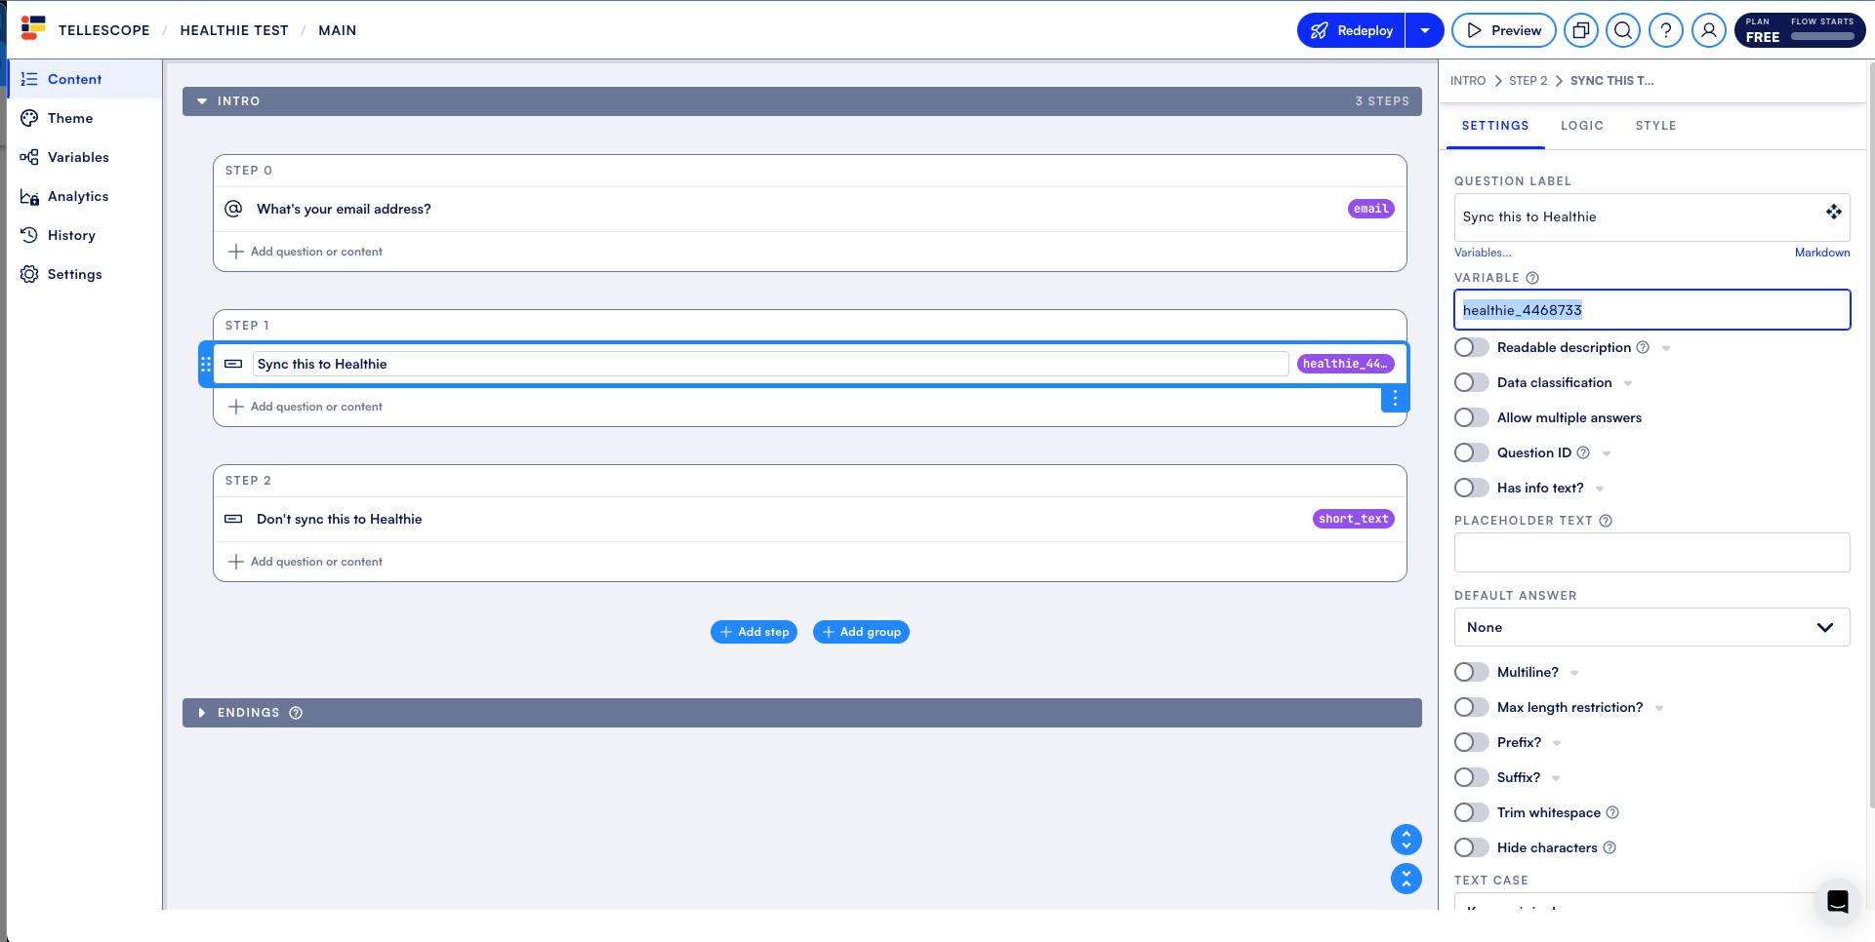The image size is (1875, 942).
Task: Click the help icon beside ENDINGS
Action: tap(296, 713)
